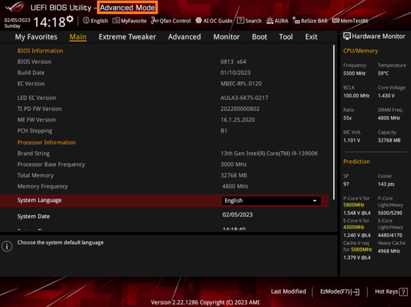Click the Hot Keys question mark icon
The height and width of the screenshot is (307, 411).
pos(403,292)
